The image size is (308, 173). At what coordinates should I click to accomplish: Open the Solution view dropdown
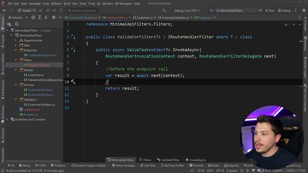pyautogui.click(x=18, y=17)
